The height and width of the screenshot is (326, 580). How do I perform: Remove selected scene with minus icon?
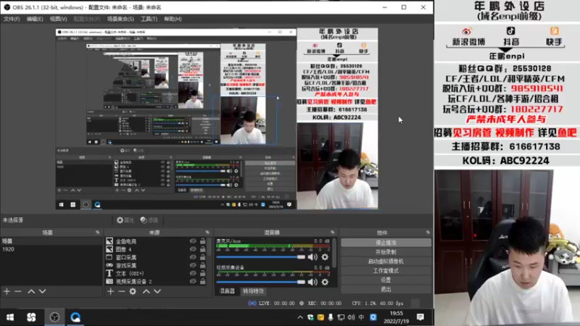click(x=17, y=291)
